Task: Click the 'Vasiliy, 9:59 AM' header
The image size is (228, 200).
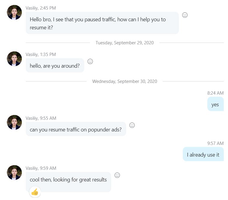Action: [x=41, y=168]
